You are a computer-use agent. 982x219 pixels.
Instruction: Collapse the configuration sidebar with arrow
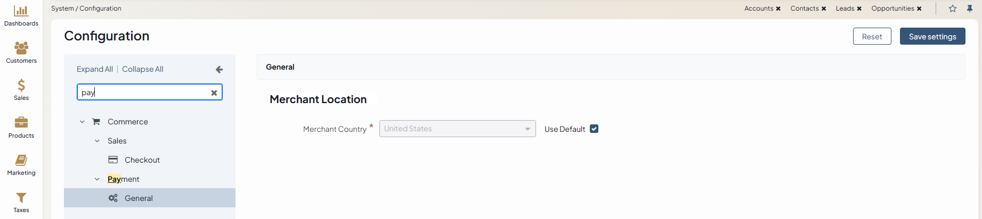[x=219, y=70]
